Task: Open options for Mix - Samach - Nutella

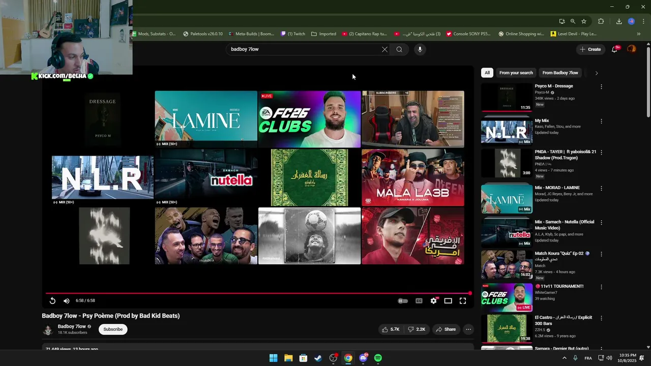Action: (x=601, y=223)
